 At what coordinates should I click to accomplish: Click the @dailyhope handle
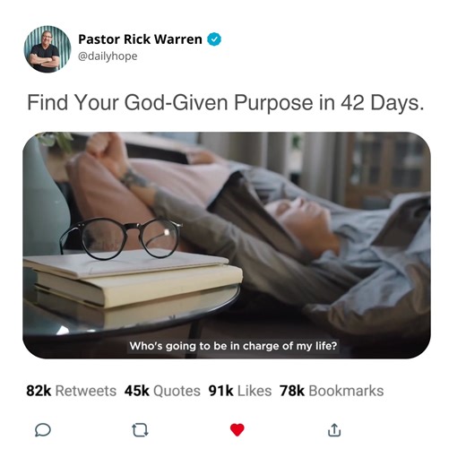(108, 56)
